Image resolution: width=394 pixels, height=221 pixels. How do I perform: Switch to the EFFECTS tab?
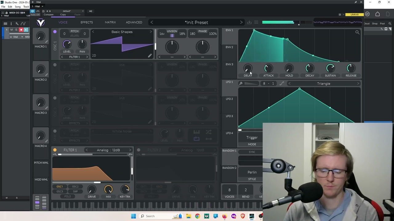86,22
